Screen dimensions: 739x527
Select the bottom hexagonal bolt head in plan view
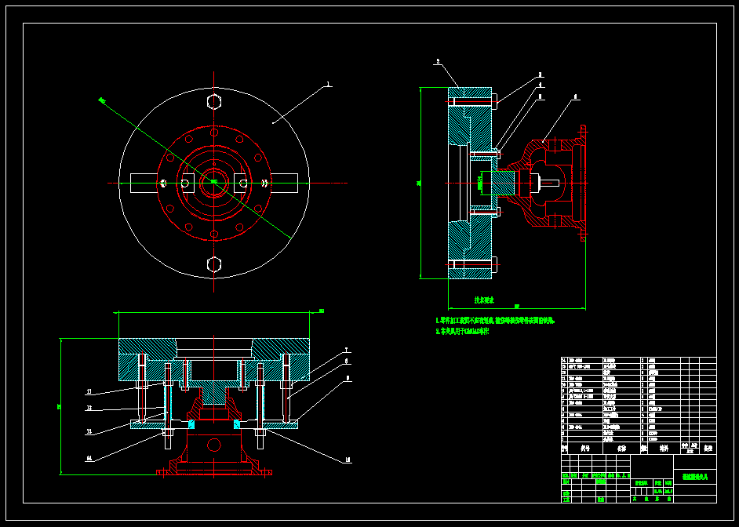(214, 264)
